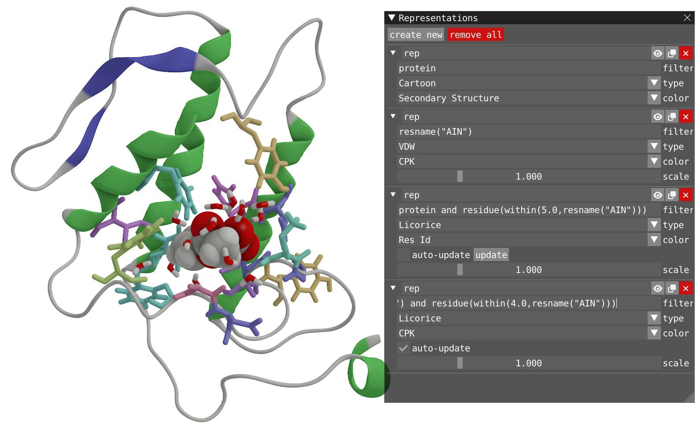Image resolution: width=697 pixels, height=424 pixels.
Task: Toggle visibility of the VDW rep
Action: 658,117
